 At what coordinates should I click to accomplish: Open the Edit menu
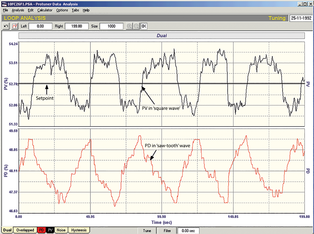click(x=31, y=10)
